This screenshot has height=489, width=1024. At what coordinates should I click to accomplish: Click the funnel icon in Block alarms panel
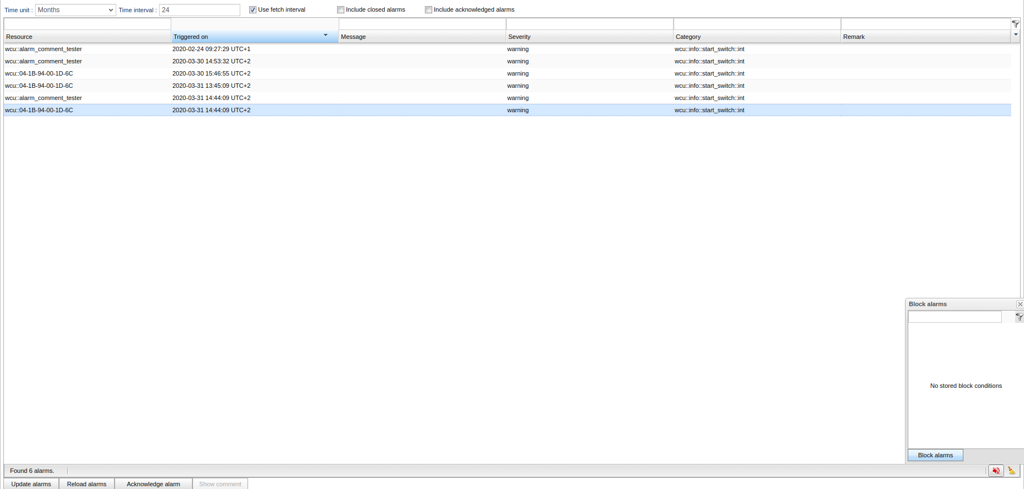1019,317
